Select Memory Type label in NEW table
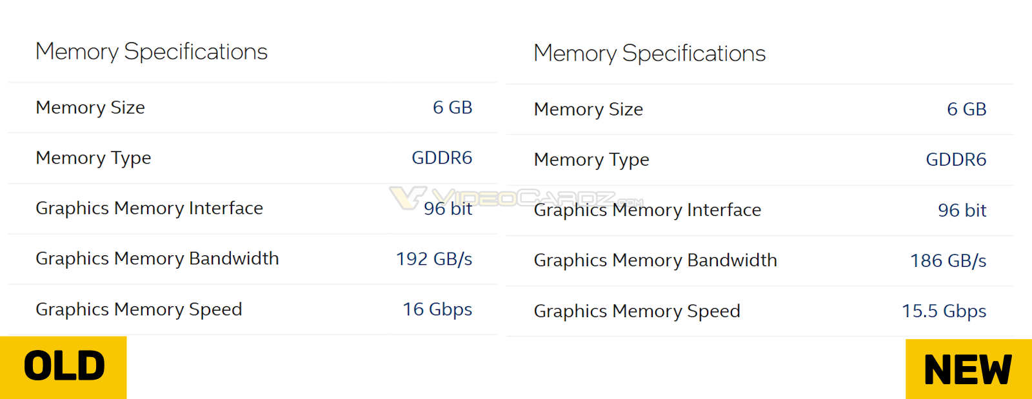 [x=591, y=160]
